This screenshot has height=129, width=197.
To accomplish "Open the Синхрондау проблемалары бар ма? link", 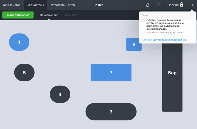I will click(x=165, y=40).
